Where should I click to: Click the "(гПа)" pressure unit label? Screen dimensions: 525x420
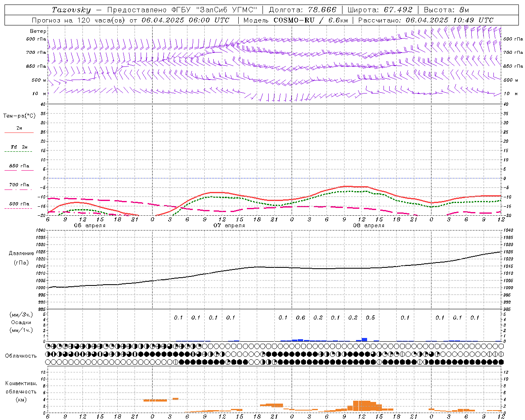[x=21, y=263]
